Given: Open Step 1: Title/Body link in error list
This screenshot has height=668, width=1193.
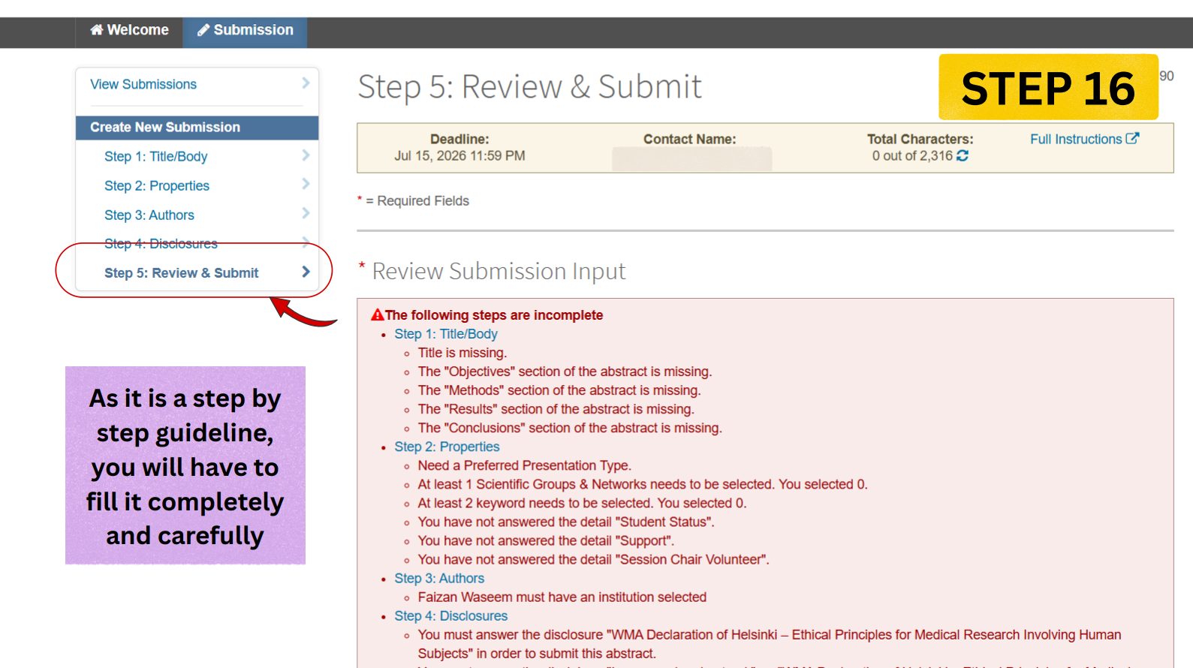Looking at the screenshot, I should click(446, 334).
